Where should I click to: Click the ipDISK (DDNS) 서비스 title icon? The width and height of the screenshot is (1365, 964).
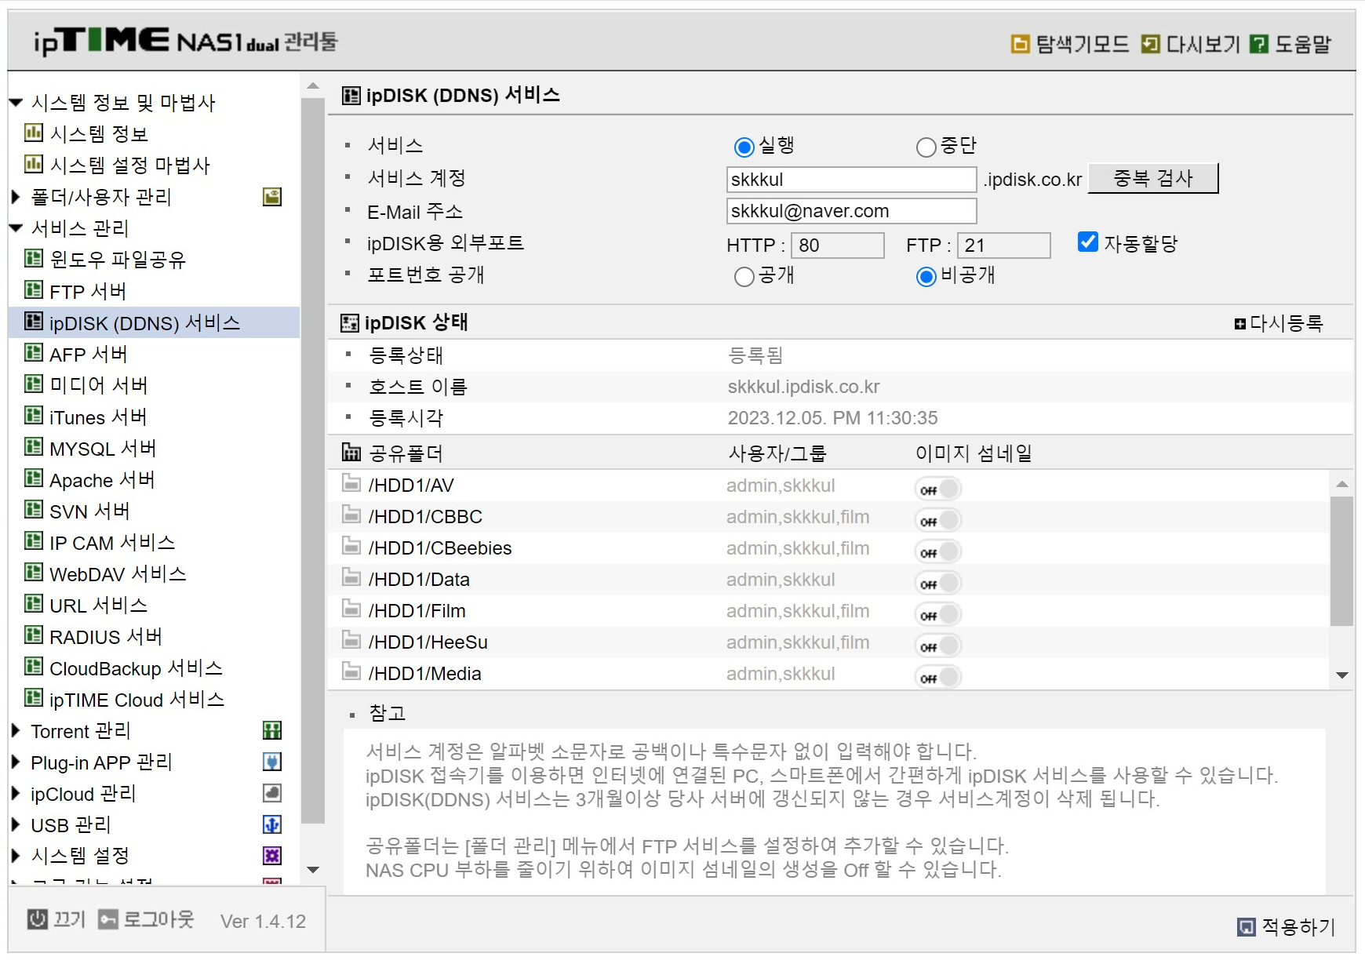click(x=351, y=96)
